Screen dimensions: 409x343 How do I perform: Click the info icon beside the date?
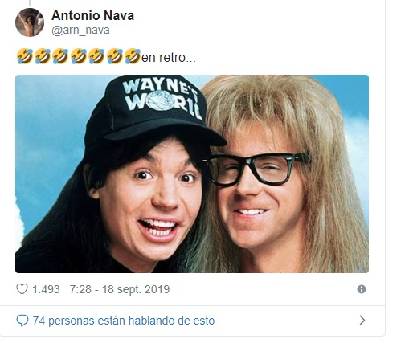362,289
